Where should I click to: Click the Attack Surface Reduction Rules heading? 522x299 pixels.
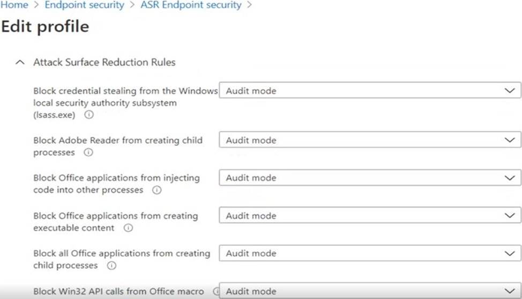[x=104, y=63]
